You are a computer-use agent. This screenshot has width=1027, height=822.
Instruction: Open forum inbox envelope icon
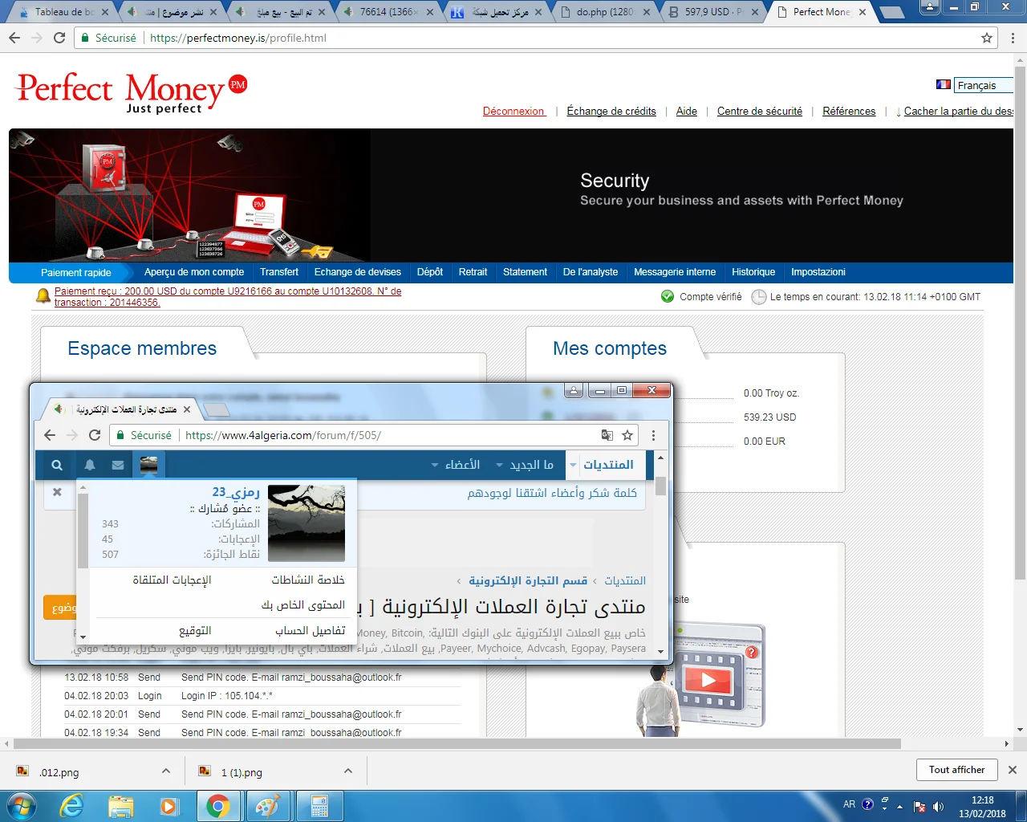pos(118,465)
